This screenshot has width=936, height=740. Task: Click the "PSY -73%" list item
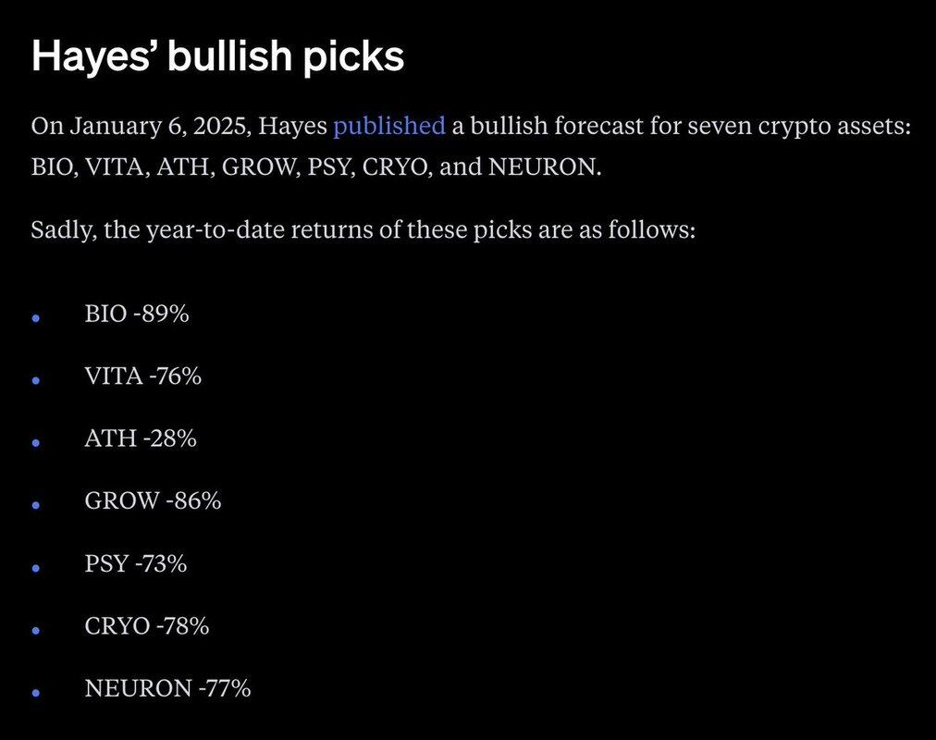135,563
